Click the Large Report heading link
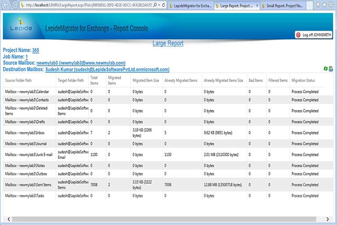Image resolution: width=337 pixels, height=225 pixels. point(168,43)
